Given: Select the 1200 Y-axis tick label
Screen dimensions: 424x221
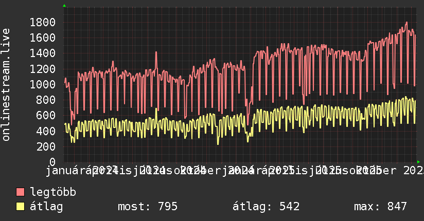Looking at the screenshot, I should click(43, 69).
